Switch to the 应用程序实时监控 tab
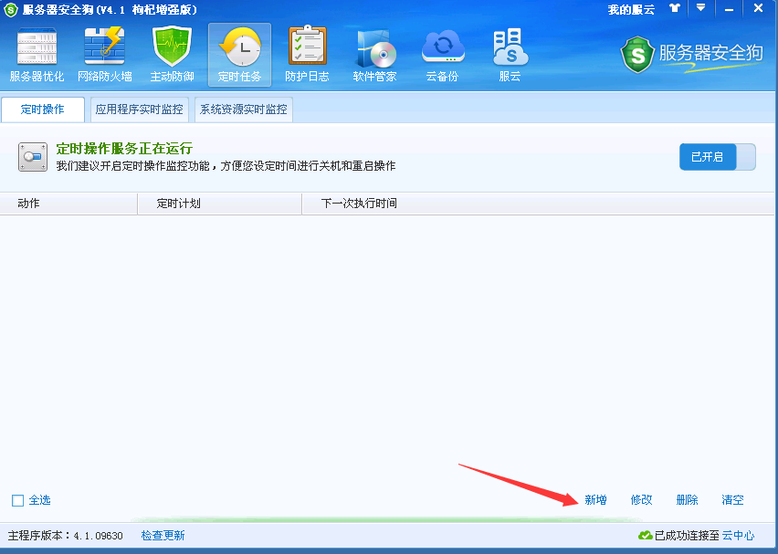 coord(139,110)
